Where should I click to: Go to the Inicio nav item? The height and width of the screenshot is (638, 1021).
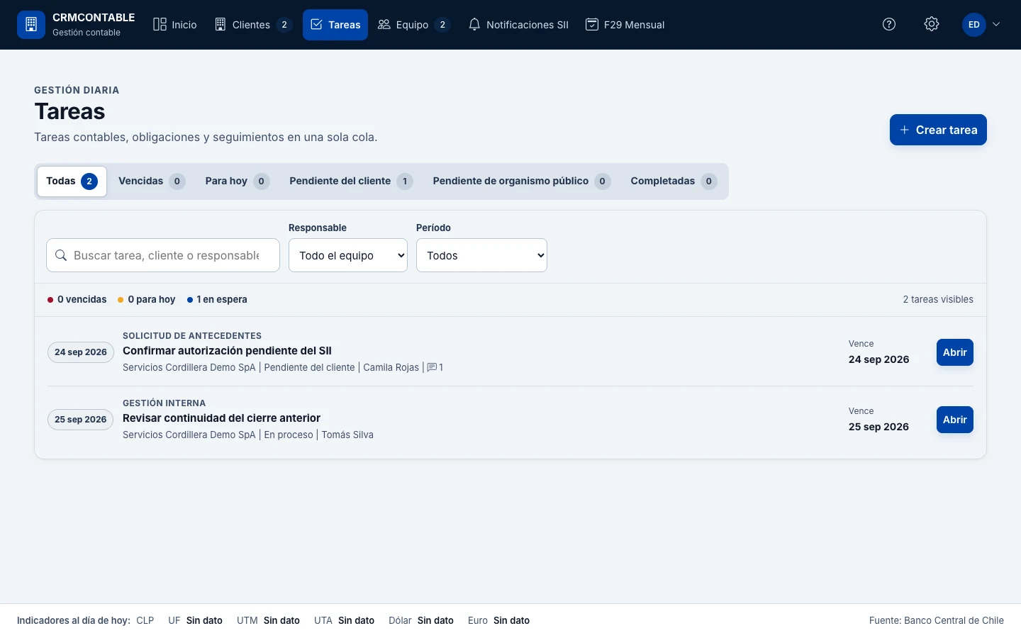click(x=175, y=25)
